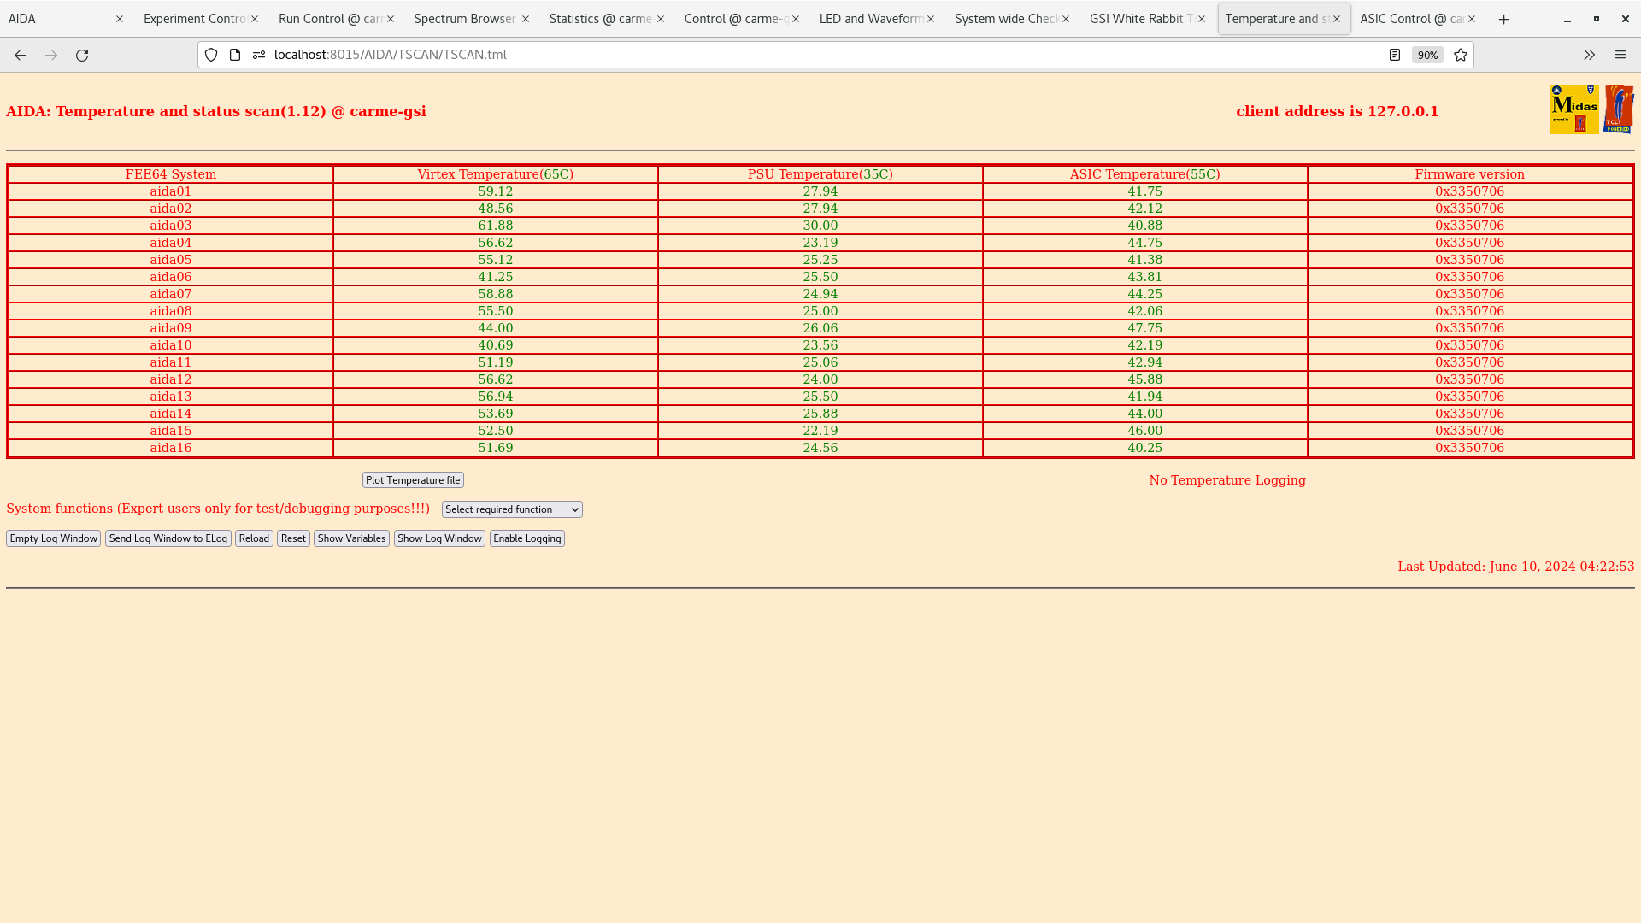
Task: Click the Enable Logging button
Action: click(x=526, y=538)
